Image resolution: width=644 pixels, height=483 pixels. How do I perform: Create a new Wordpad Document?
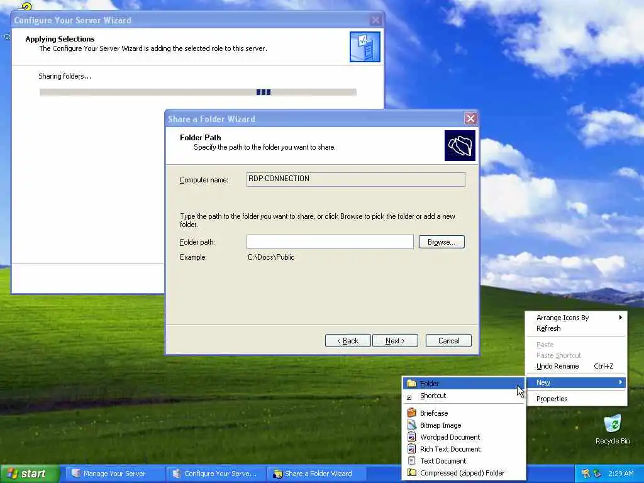pyautogui.click(x=464, y=437)
